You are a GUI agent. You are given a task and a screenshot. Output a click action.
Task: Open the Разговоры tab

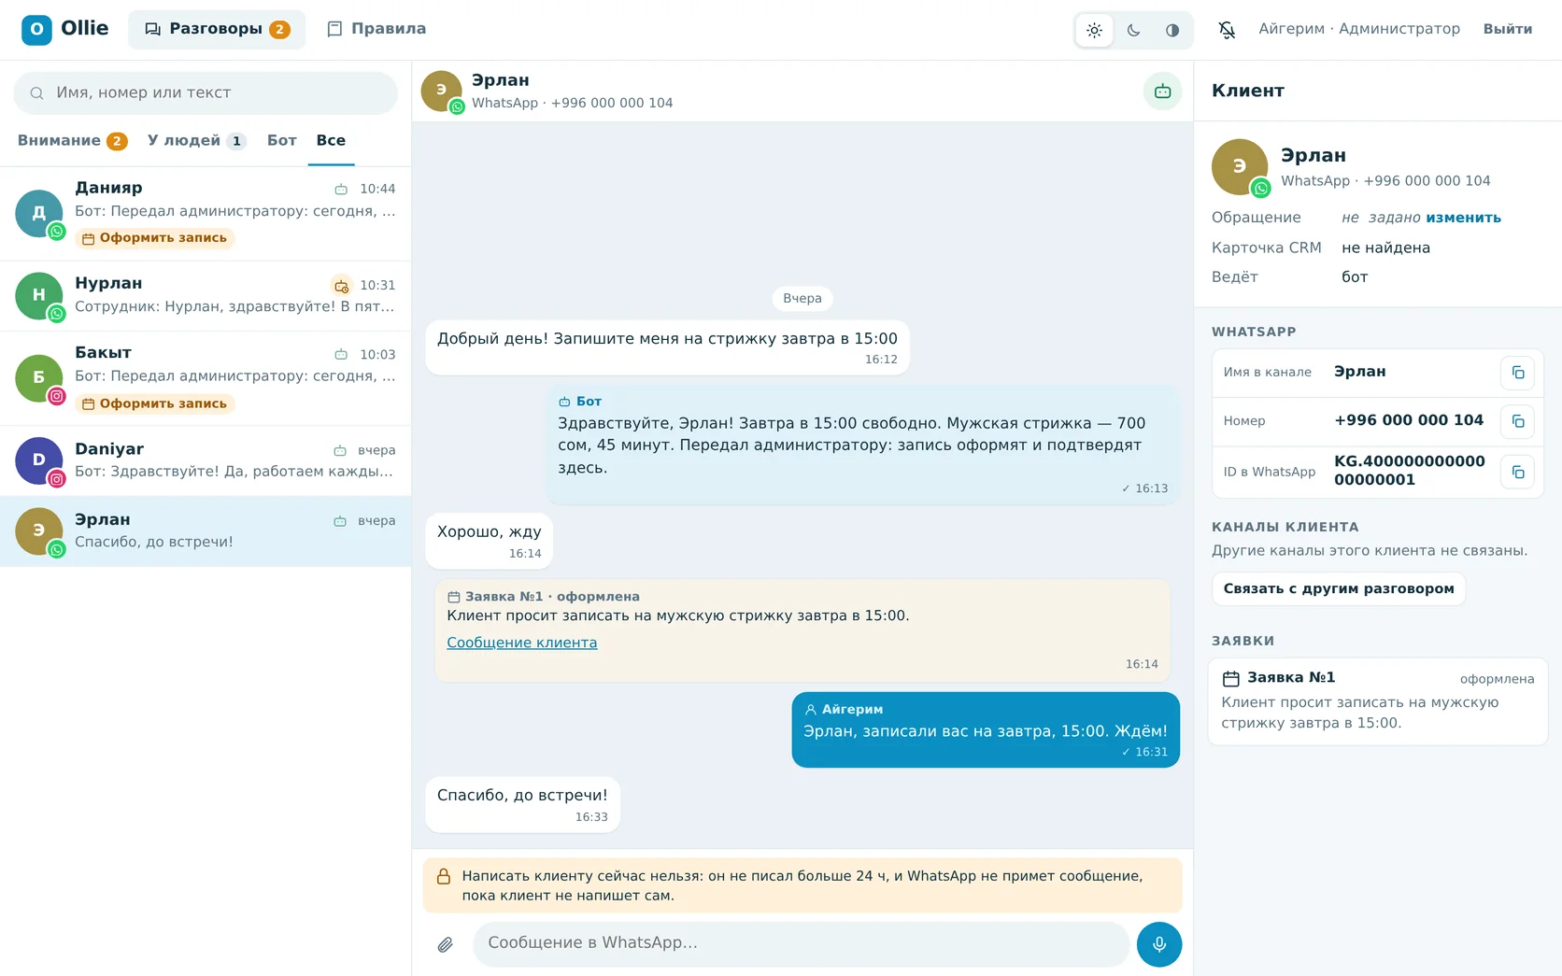tap(217, 29)
